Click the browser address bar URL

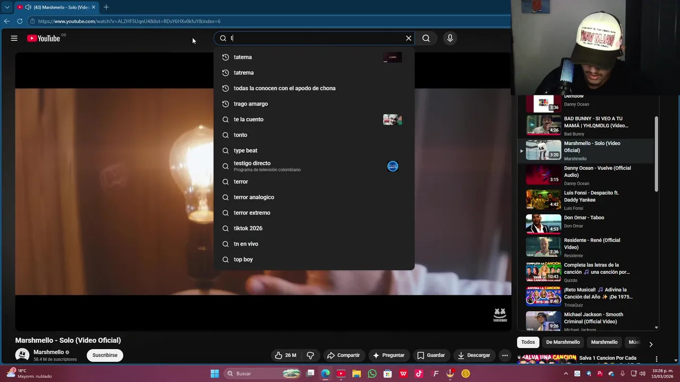pyautogui.click(x=129, y=21)
